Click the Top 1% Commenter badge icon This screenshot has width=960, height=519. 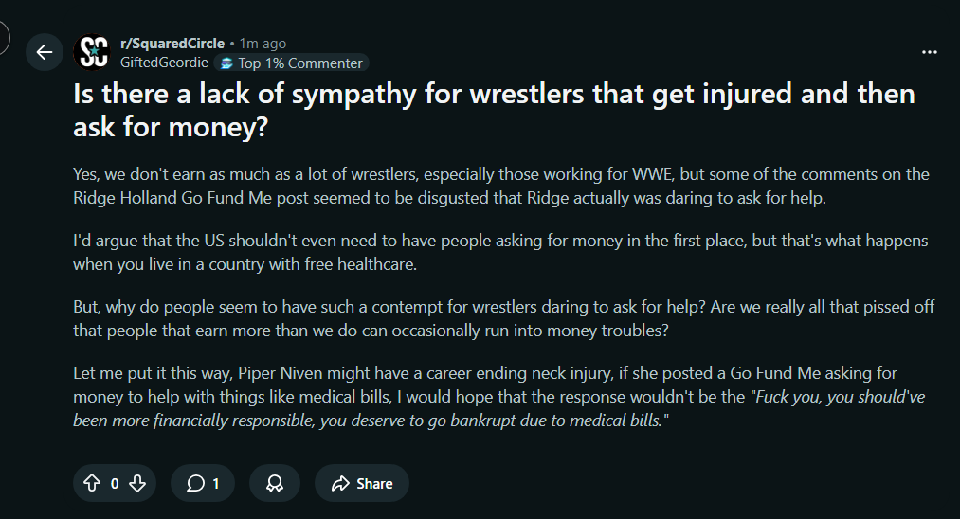[x=226, y=63]
